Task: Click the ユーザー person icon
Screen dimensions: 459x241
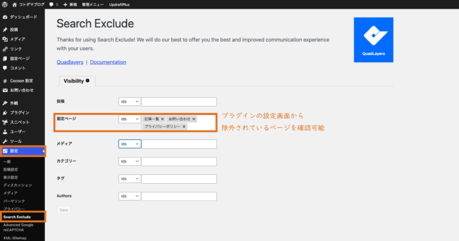Action: (x=5, y=132)
